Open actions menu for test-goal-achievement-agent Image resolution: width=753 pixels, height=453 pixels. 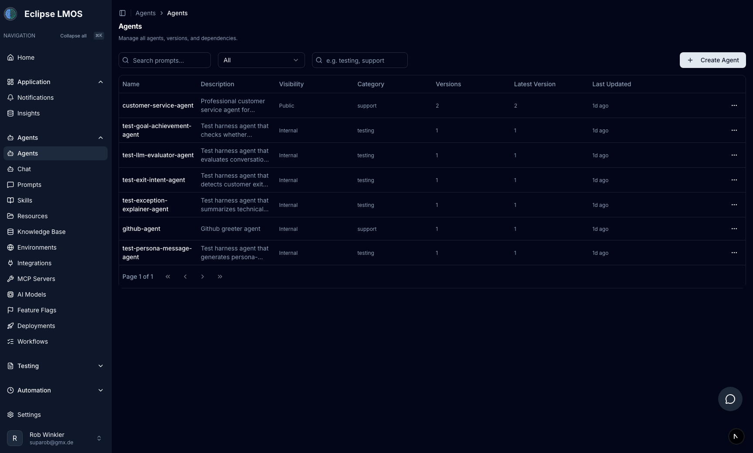[734, 130]
